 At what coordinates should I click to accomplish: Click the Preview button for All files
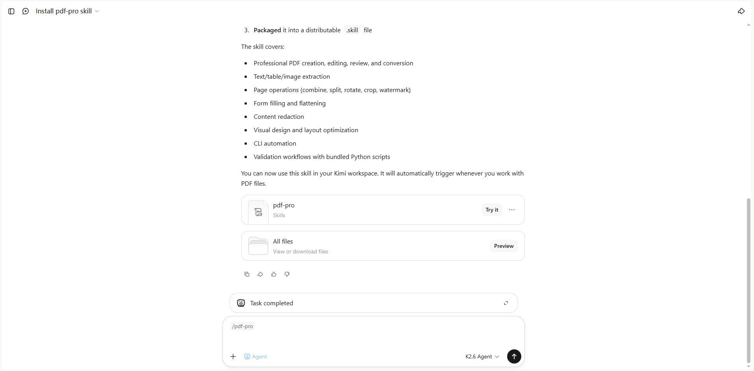coord(504,246)
